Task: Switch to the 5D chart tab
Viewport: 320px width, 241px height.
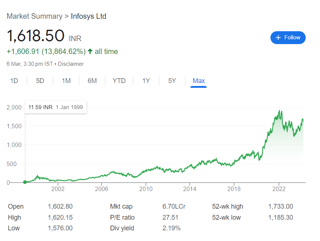Action: tap(40, 80)
